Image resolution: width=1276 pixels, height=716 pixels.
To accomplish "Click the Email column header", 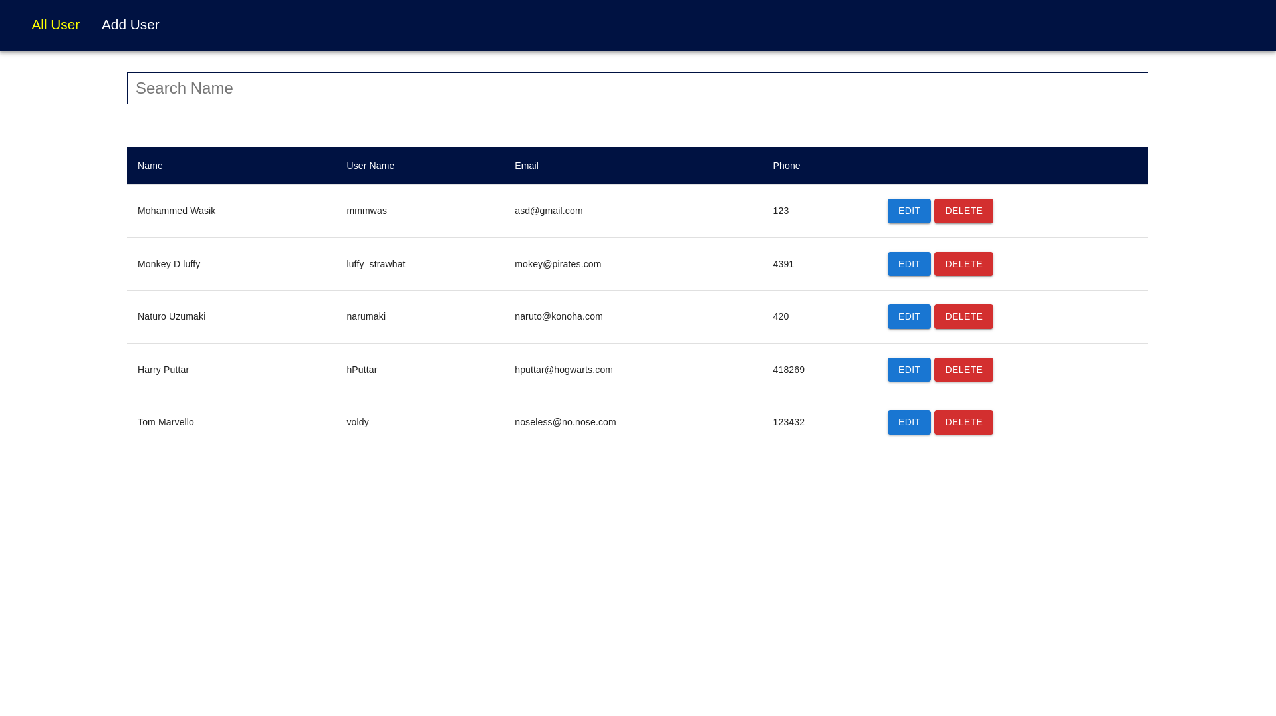I will (x=526, y=166).
